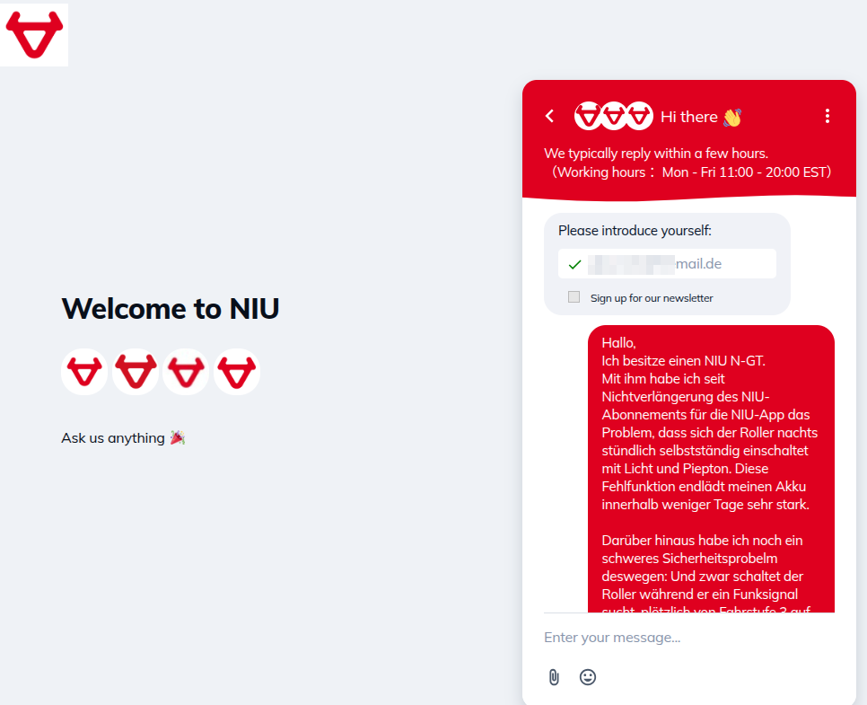Image resolution: width=867 pixels, height=705 pixels.
Task: Go back using the chat header arrow
Action: coord(550,116)
